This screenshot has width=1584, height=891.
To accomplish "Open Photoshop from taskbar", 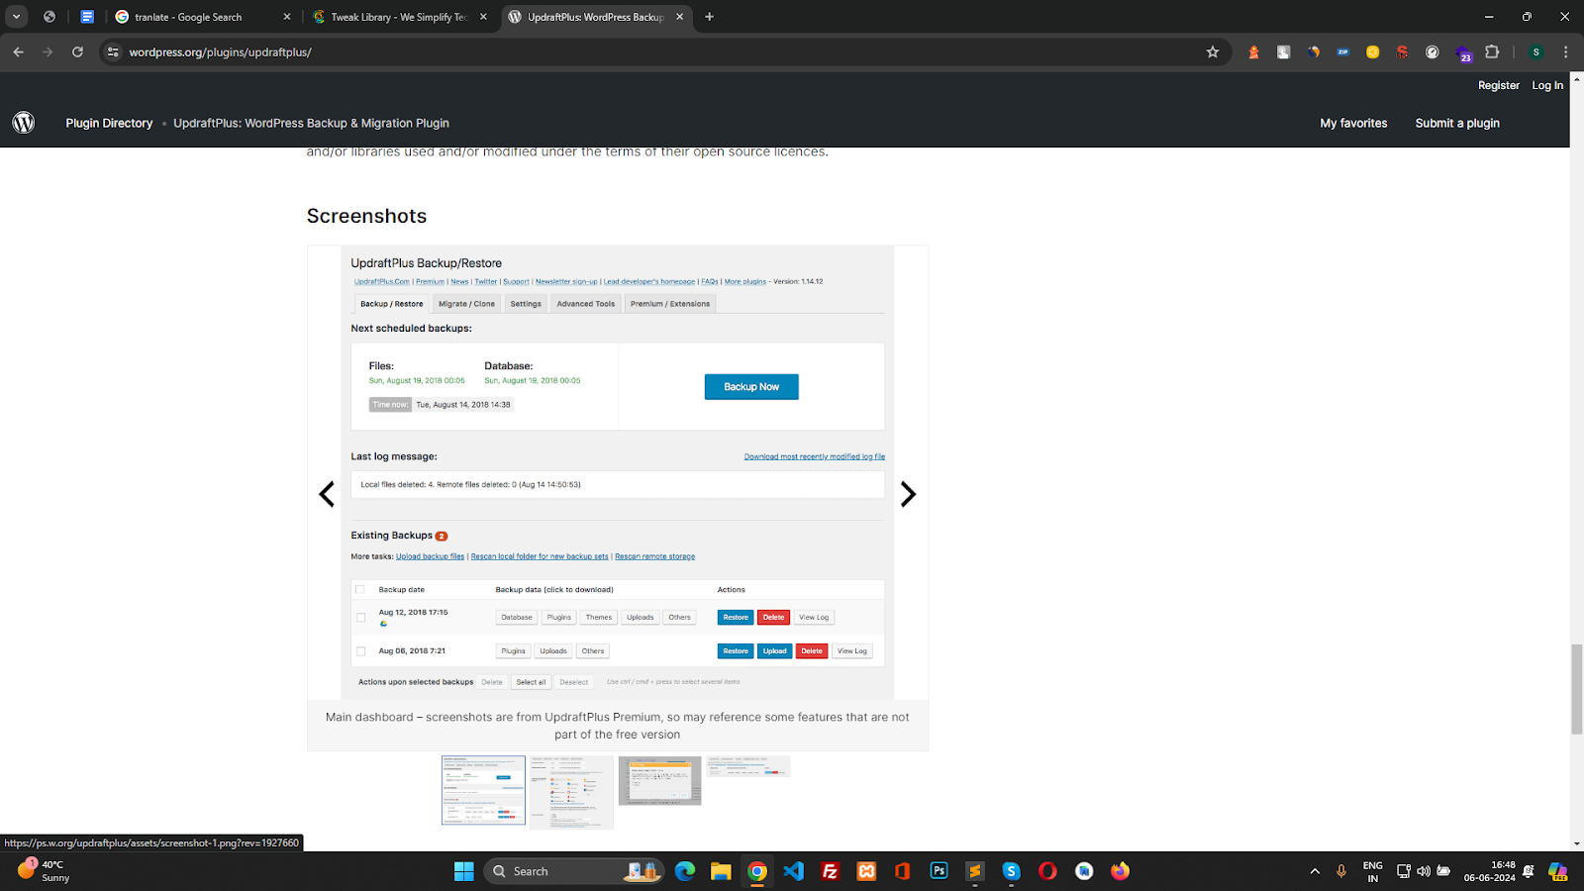I will (939, 871).
